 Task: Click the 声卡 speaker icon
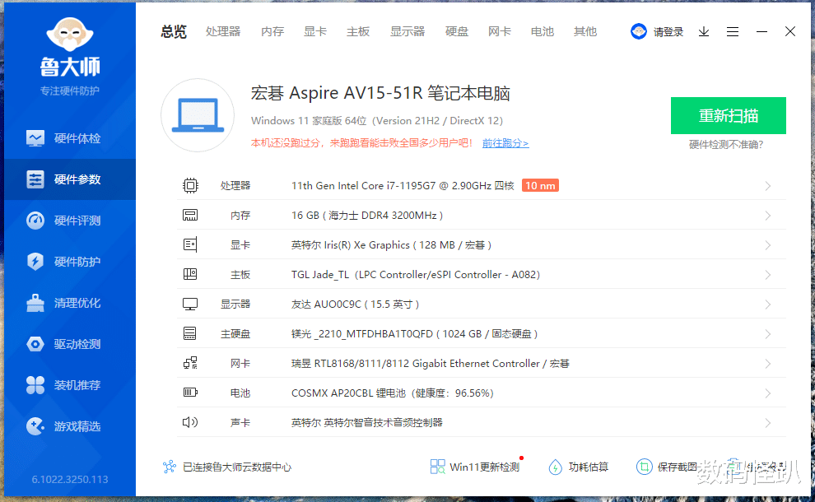(x=190, y=422)
